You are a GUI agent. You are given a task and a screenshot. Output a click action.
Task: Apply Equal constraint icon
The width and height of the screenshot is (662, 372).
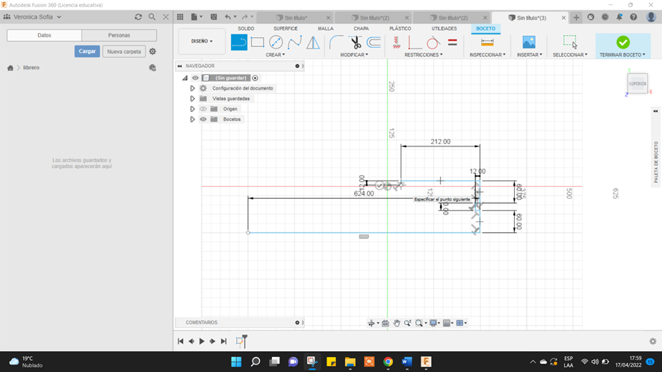click(x=453, y=43)
